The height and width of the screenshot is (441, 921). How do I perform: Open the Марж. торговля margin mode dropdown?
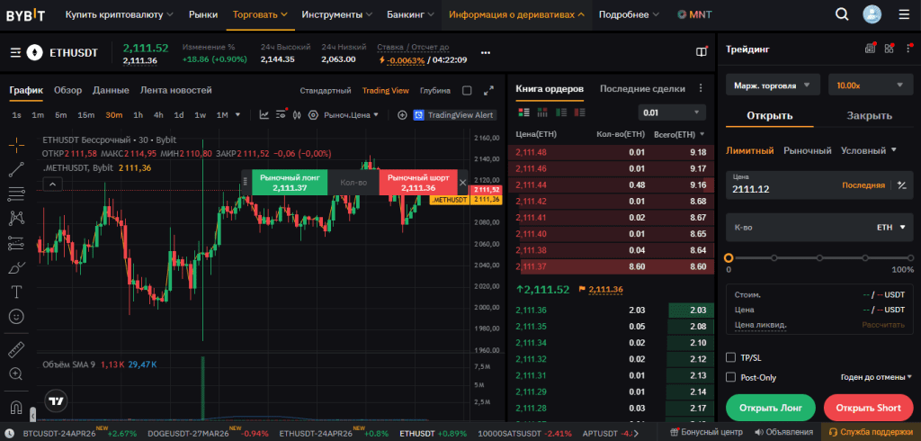point(772,85)
